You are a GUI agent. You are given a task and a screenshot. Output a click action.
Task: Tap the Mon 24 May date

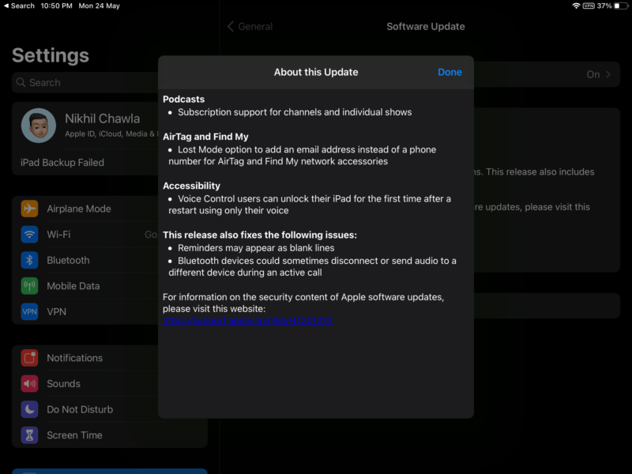click(x=100, y=6)
